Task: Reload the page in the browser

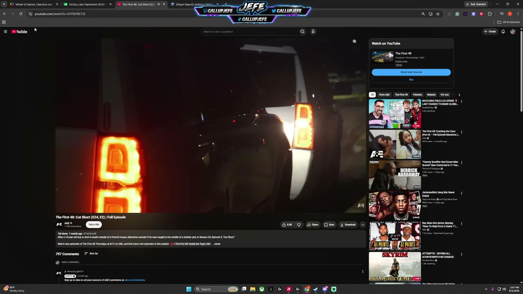Action: [x=21, y=14]
